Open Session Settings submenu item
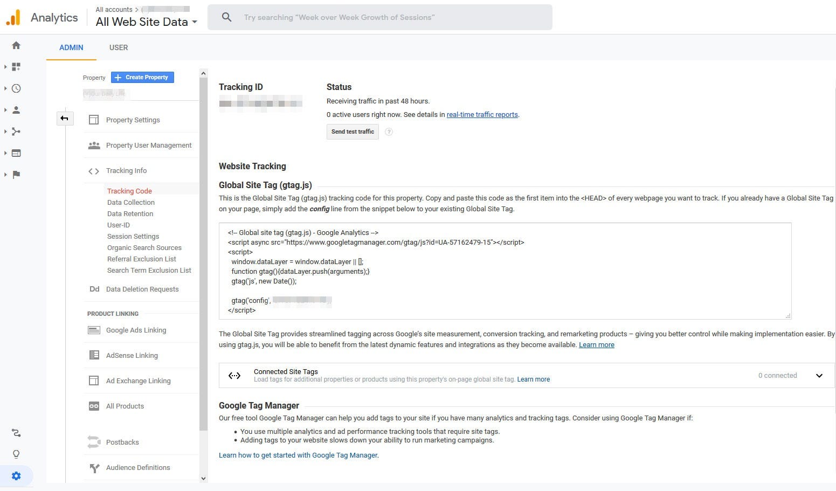This screenshot has width=836, height=491. (133, 236)
